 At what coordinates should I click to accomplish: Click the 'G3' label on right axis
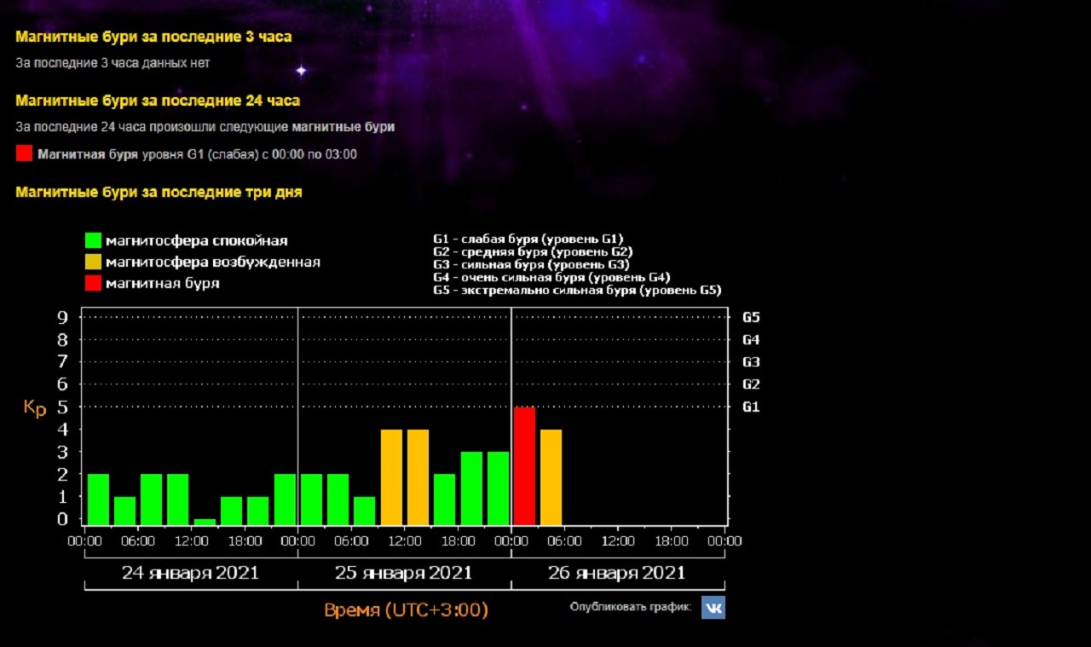click(x=751, y=361)
